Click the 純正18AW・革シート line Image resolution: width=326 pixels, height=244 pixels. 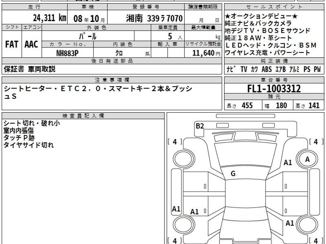pyautogui.click(x=258, y=38)
